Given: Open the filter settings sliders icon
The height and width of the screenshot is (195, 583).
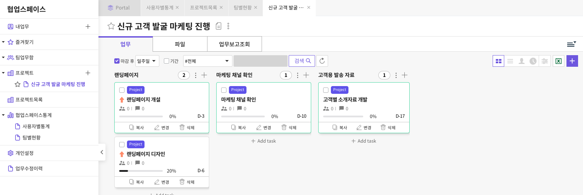Looking at the screenshot, I should coord(545,61).
